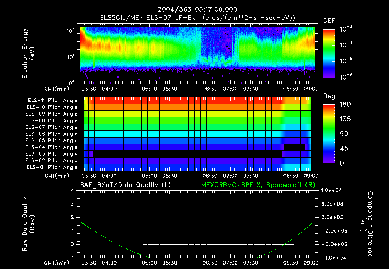The image size is (389, 269).
Task: Select the ELS-09 Pitch Angle row label
Action: [52, 114]
